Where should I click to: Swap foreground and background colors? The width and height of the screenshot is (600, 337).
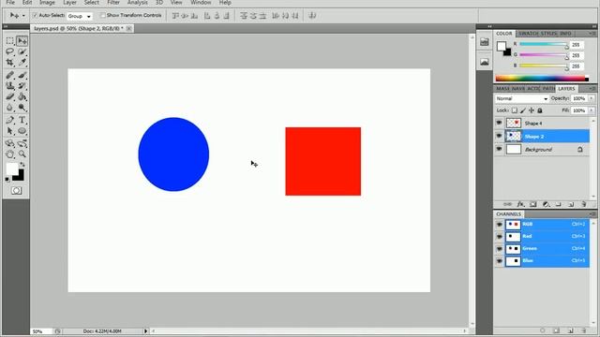[22, 165]
